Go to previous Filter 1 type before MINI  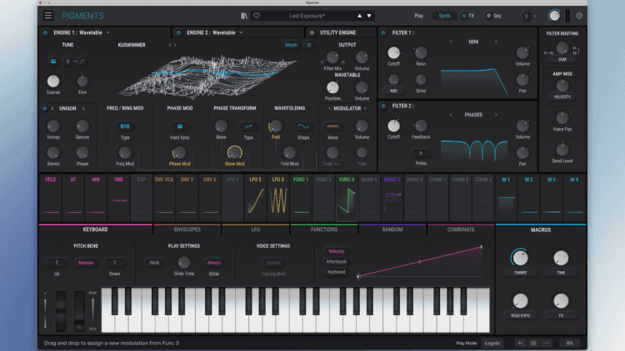[x=451, y=42]
